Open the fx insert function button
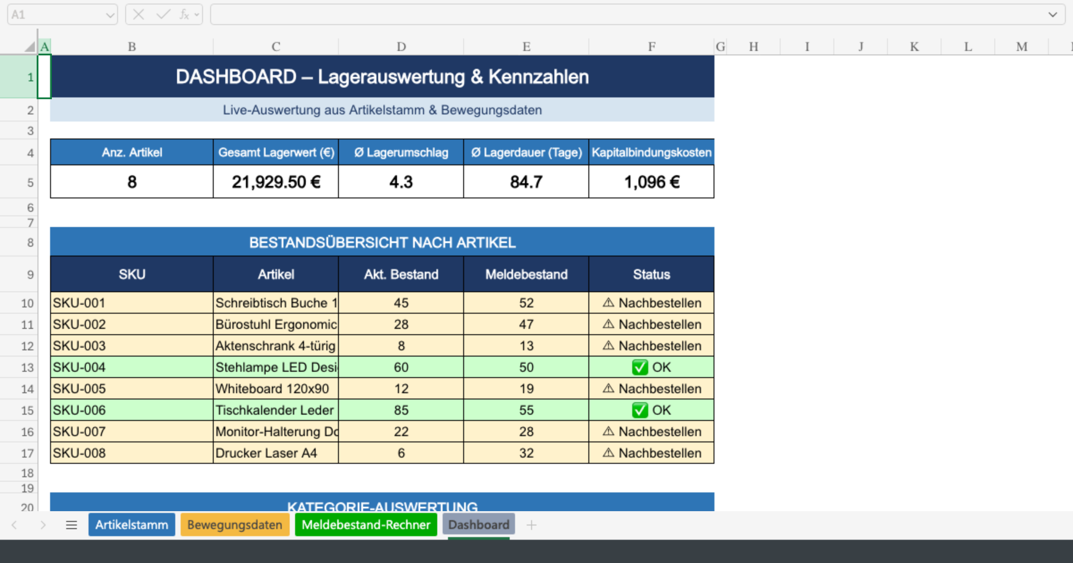 coord(184,15)
